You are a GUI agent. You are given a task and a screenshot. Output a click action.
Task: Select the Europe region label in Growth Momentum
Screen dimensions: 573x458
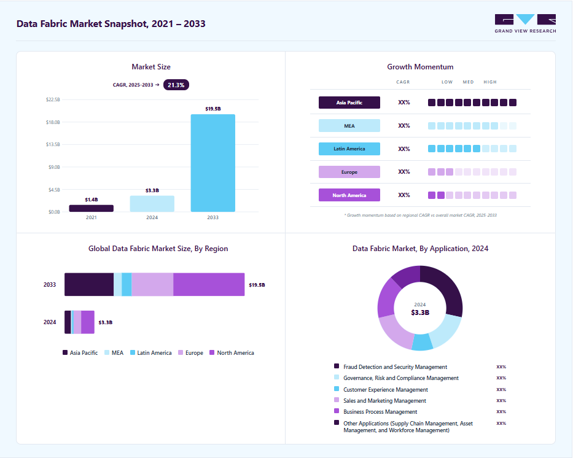click(349, 172)
